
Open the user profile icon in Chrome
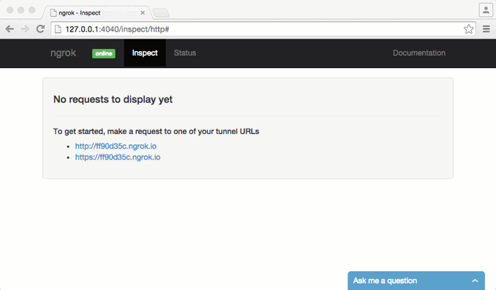coord(486,10)
